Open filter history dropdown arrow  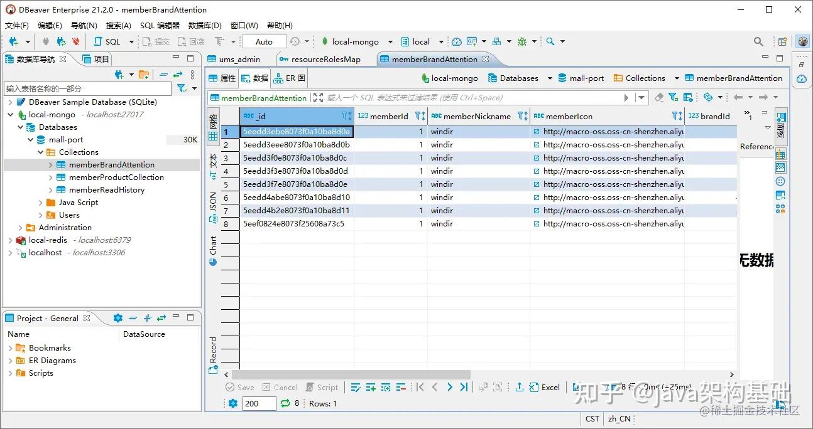click(x=641, y=97)
